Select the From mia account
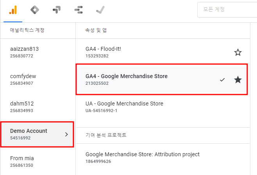Viewport: 257px width, 175px height. (38, 162)
